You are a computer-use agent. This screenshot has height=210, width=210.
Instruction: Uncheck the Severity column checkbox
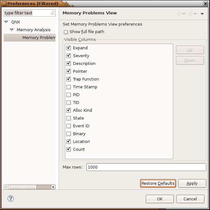tap(69, 56)
